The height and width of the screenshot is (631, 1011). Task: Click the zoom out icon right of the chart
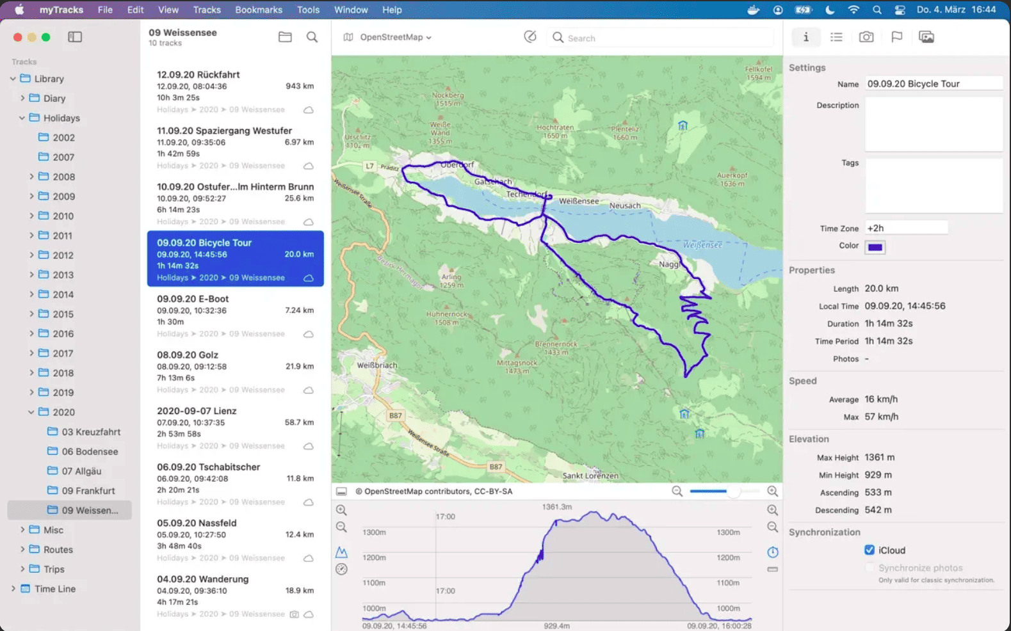(x=773, y=527)
